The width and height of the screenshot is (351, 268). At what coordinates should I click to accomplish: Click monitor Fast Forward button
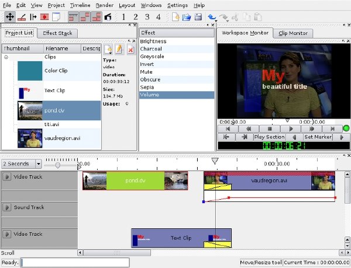pos(312,129)
